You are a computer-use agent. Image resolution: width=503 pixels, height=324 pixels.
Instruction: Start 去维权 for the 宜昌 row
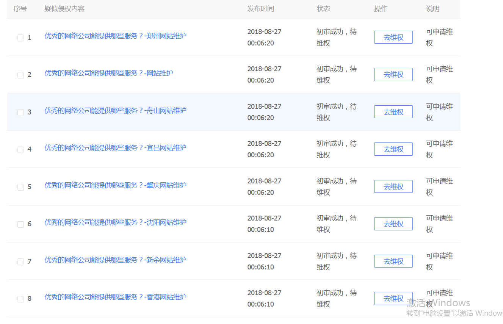click(x=393, y=149)
